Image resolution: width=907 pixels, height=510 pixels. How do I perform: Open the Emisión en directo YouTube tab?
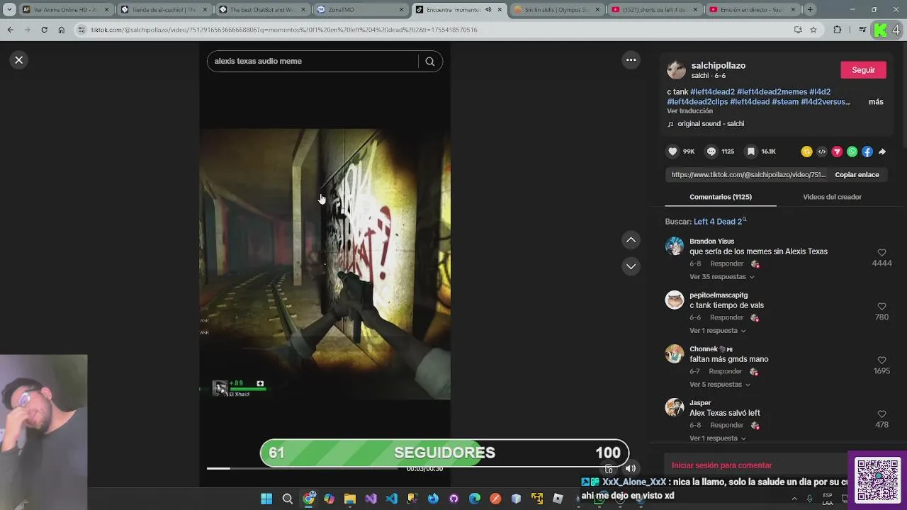tap(752, 10)
